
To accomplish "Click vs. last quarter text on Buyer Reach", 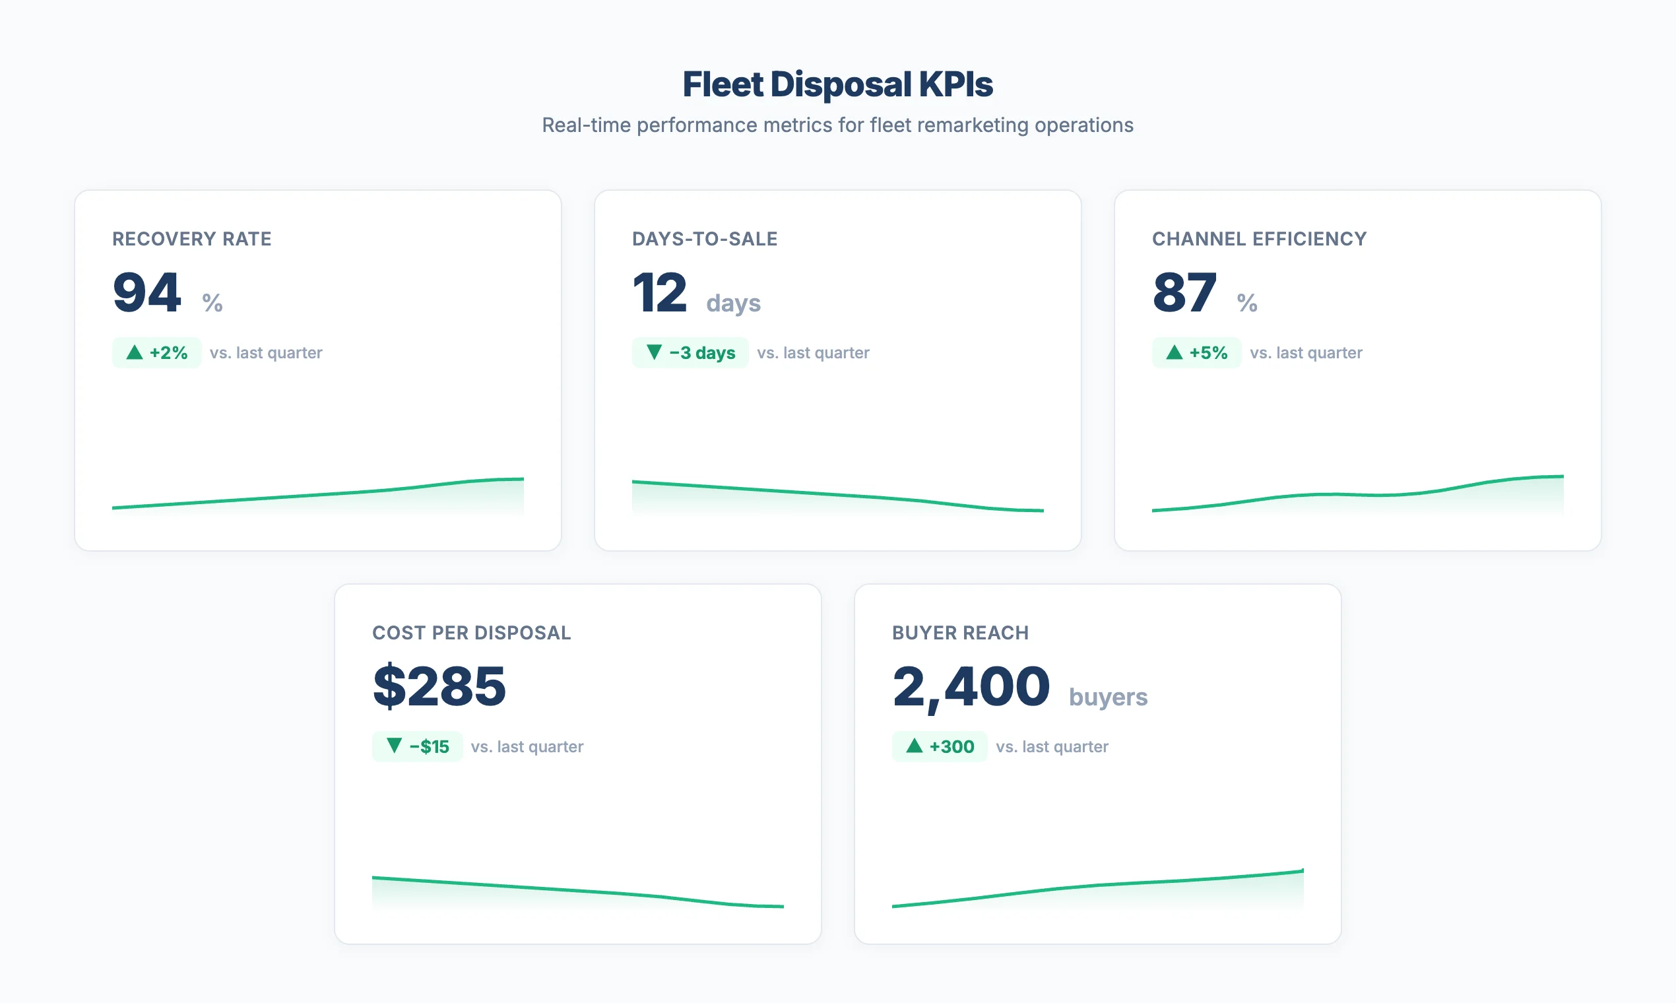I will [1052, 746].
